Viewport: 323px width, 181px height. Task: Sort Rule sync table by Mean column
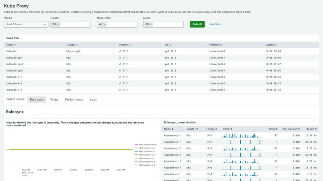[312, 129]
